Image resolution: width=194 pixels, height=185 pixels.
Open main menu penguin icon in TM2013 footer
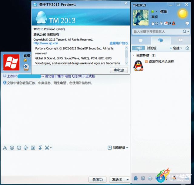pyautogui.click(x=136, y=178)
